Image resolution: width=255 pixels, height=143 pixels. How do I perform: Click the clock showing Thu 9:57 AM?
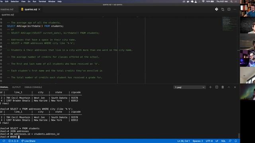(222, 2)
